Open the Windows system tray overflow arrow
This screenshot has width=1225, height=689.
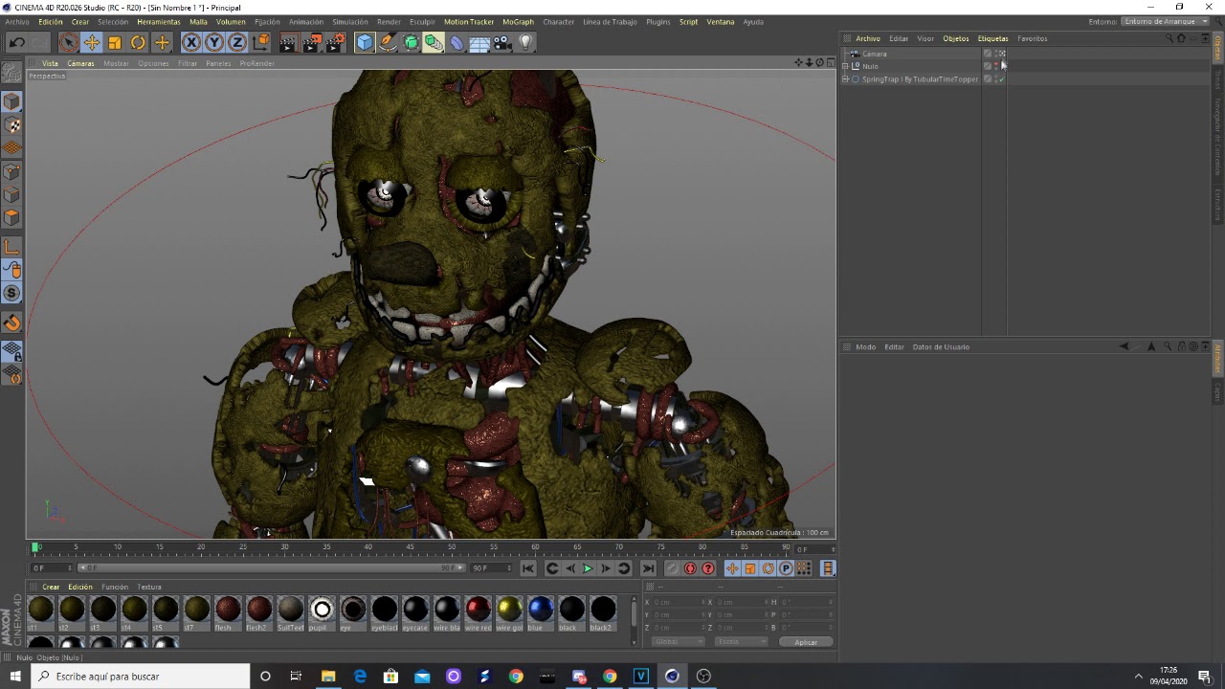[x=1138, y=677]
